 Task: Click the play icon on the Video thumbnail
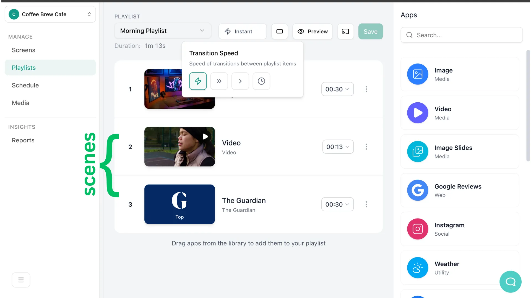pyautogui.click(x=205, y=137)
